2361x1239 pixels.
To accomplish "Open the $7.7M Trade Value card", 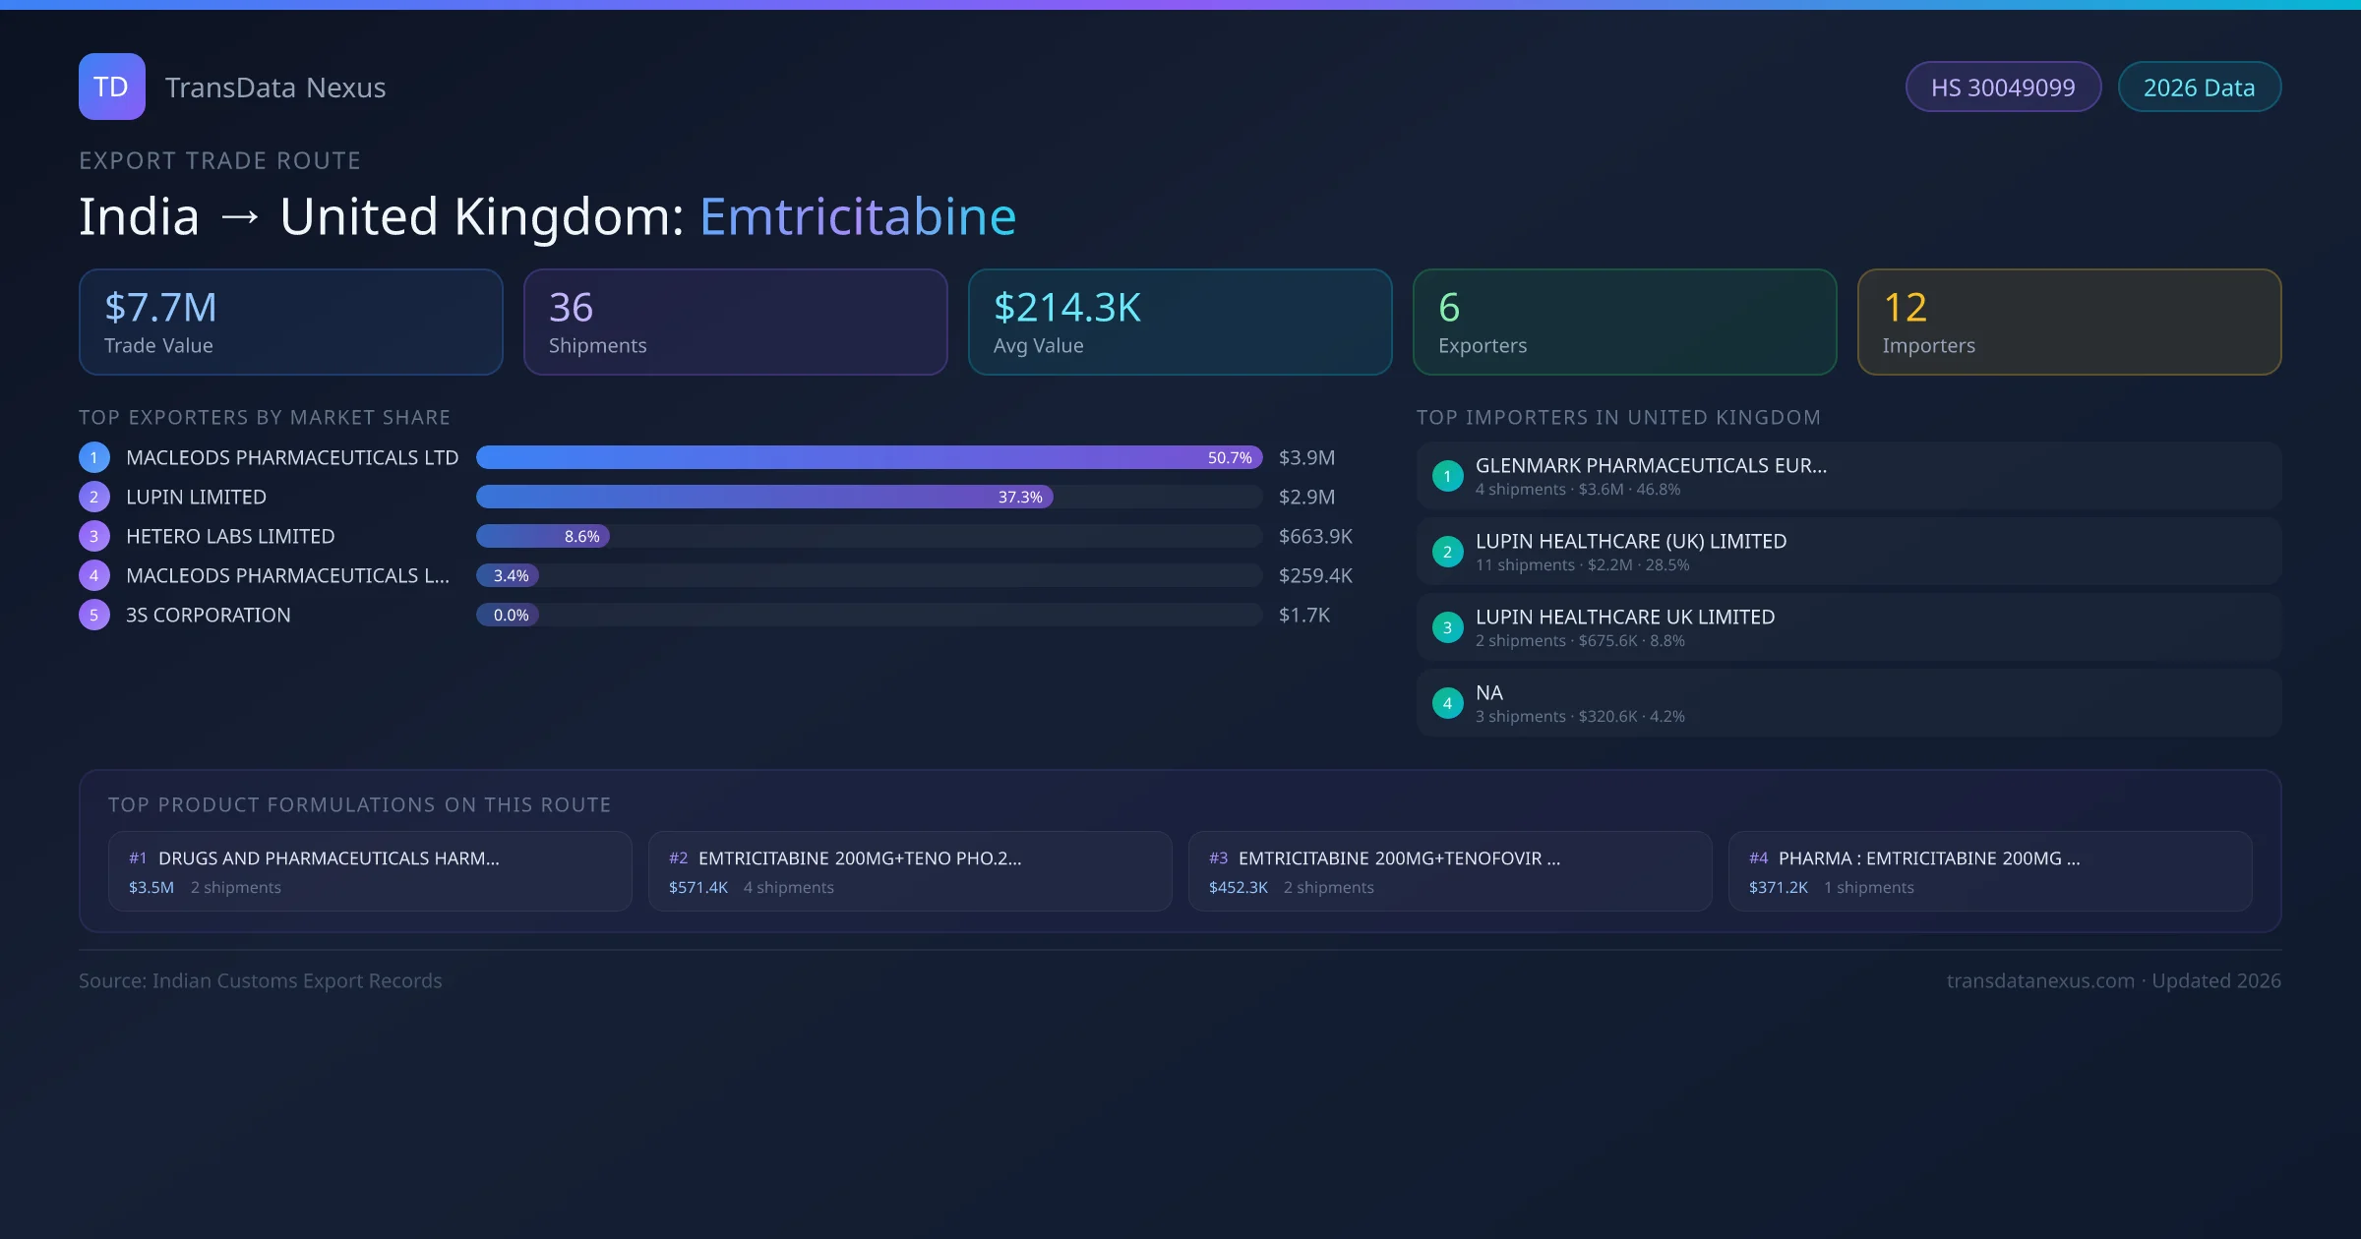I will tap(290, 323).
